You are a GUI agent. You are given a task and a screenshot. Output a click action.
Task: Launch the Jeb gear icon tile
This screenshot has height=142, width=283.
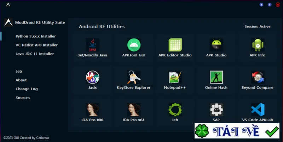coord(175,112)
